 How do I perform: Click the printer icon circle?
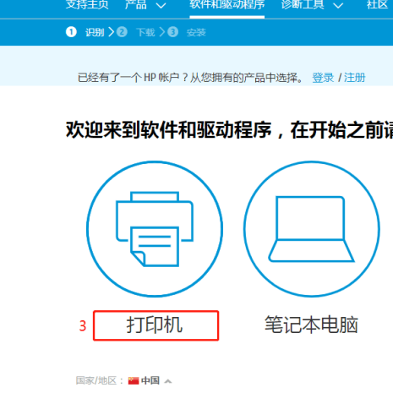click(155, 229)
